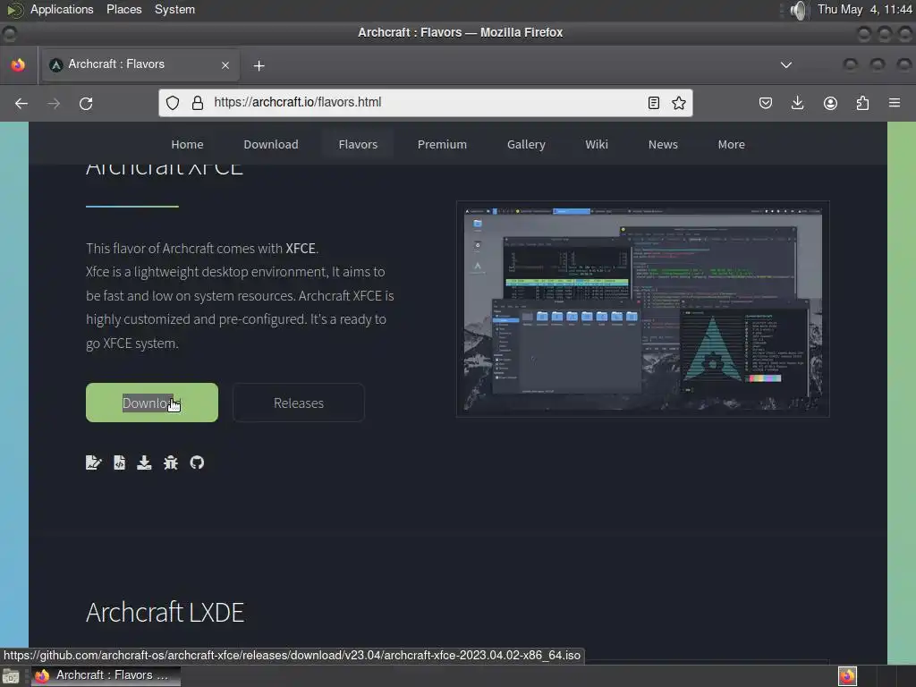Select the Flavors nav item

pyautogui.click(x=358, y=144)
